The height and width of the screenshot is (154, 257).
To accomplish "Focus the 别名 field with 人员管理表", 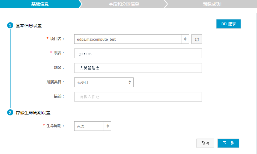I will [138, 68].
